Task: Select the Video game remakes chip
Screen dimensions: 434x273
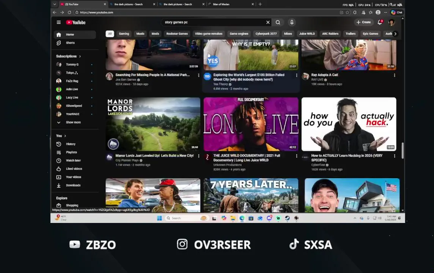Action: click(x=208, y=34)
